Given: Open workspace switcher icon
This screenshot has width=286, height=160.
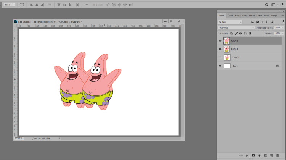Looking at the screenshot, I should point(273,5).
